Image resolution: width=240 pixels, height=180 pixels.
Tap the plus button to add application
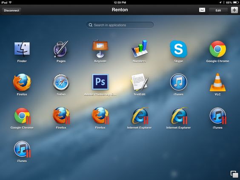(x=234, y=10)
